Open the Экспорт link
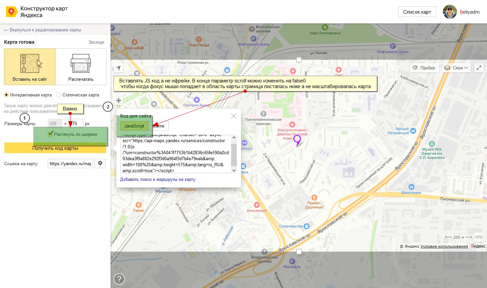 click(x=97, y=42)
